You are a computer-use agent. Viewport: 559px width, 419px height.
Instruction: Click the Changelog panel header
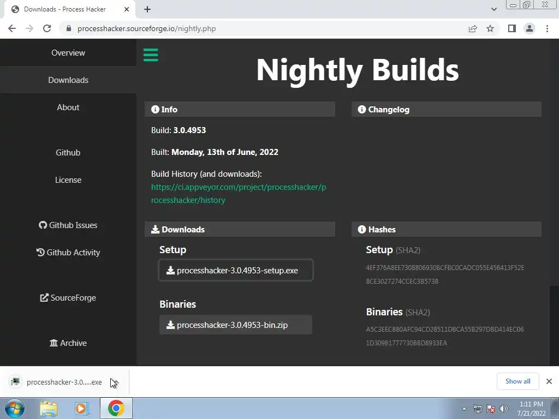(447, 109)
